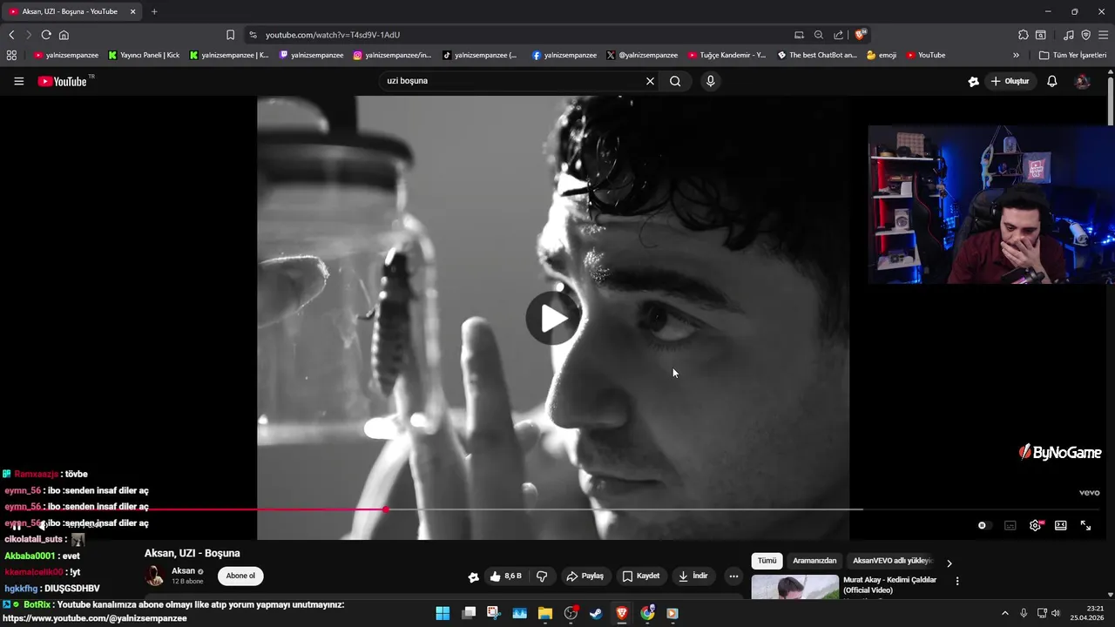Show more filter chips with right chevron
Screen dimensions: 1115x627
pyautogui.click(x=949, y=563)
